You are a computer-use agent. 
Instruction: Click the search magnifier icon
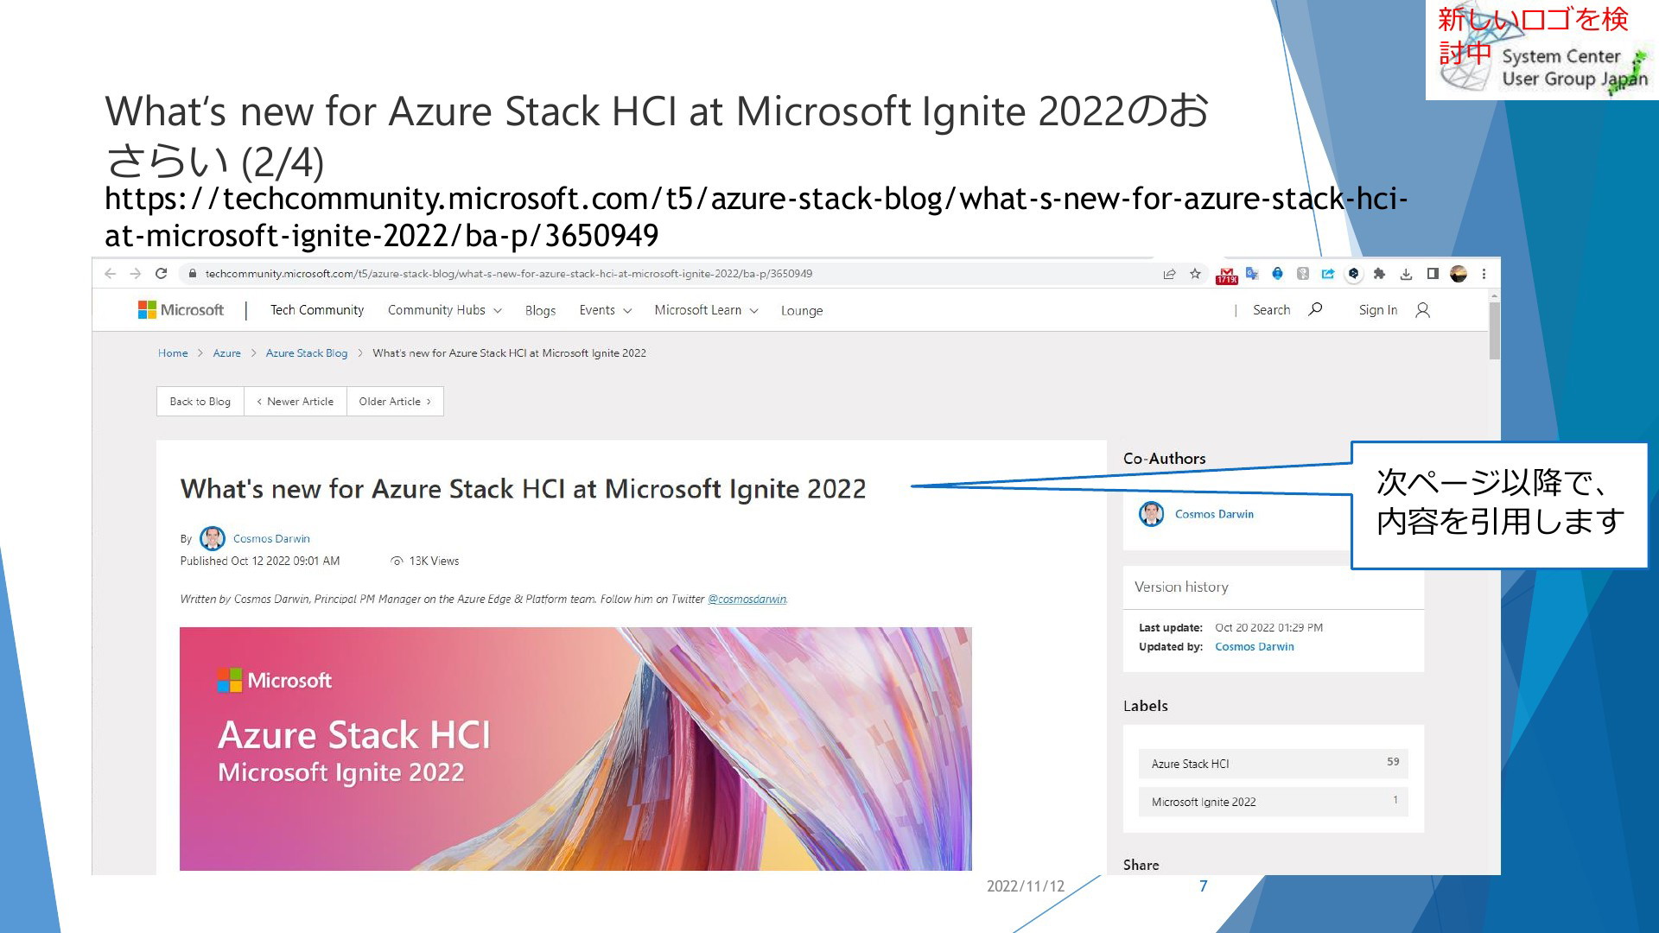tap(1315, 309)
